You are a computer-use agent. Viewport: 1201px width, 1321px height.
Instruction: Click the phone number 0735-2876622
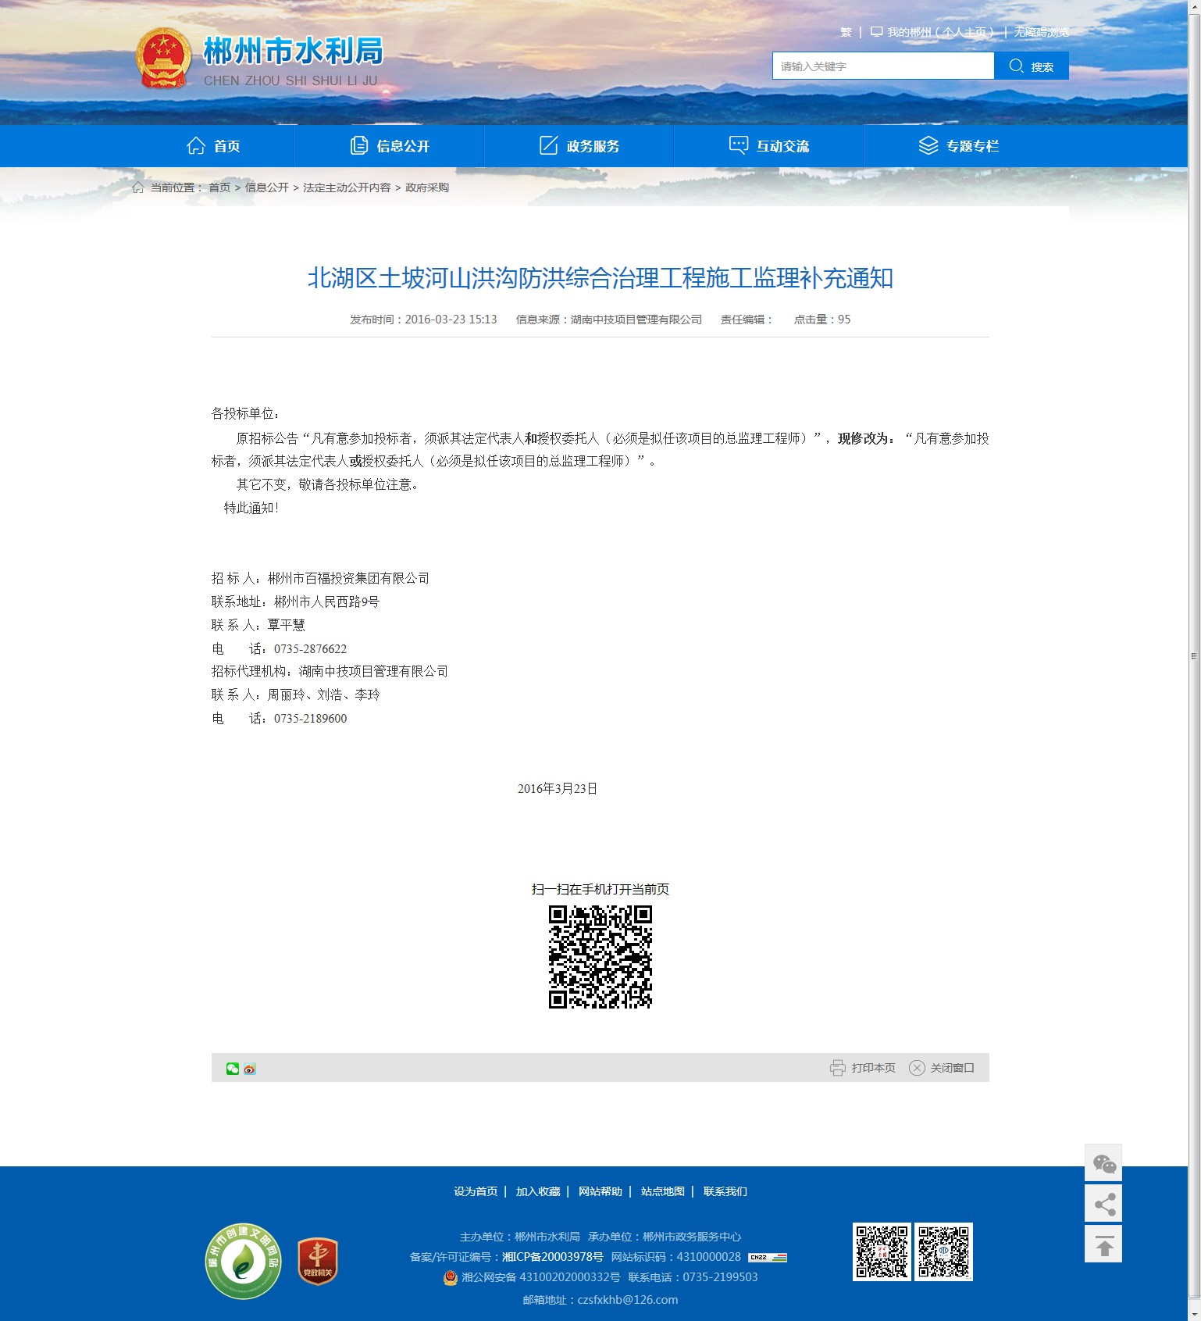click(310, 648)
